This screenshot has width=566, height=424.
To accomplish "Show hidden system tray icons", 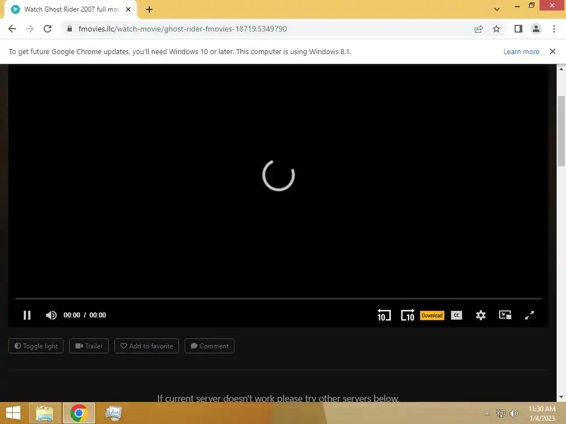I will pos(487,414).
